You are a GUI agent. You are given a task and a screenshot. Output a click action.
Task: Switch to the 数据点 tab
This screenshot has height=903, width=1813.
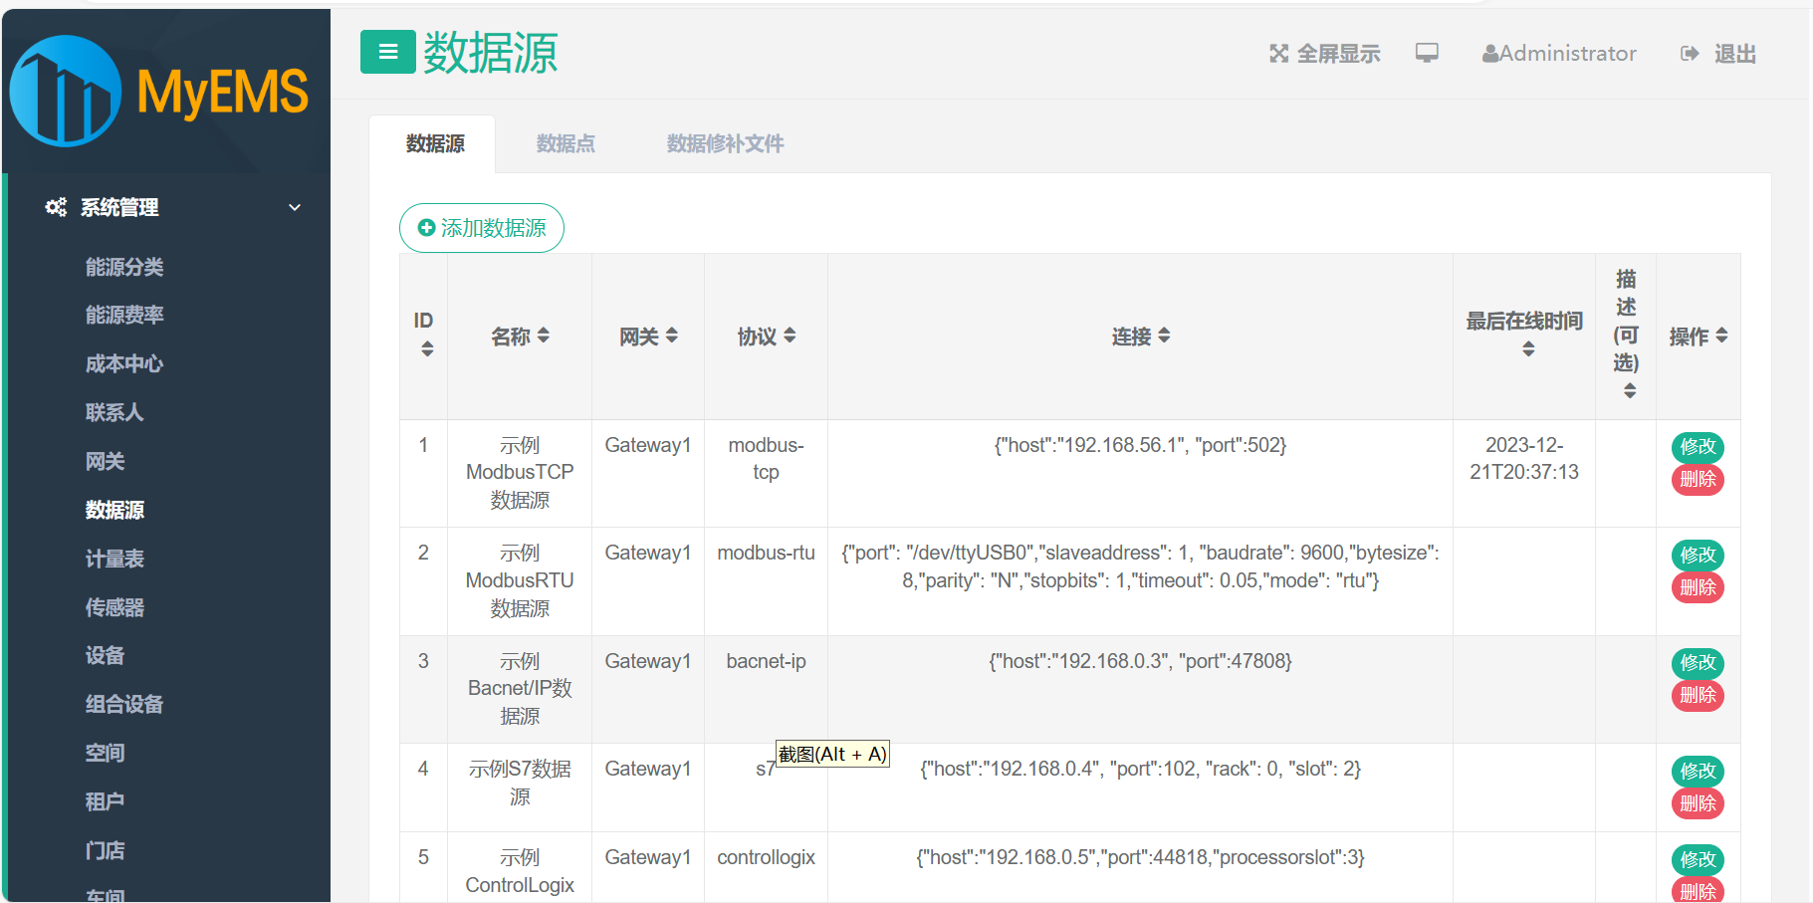pyautogui.click(x=565, y=143)
